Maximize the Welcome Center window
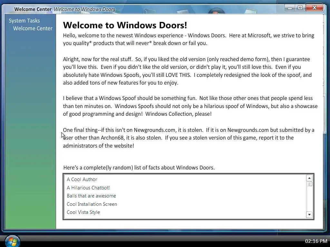The height and width of the screenshot is (247, 330). click(300, 8)
